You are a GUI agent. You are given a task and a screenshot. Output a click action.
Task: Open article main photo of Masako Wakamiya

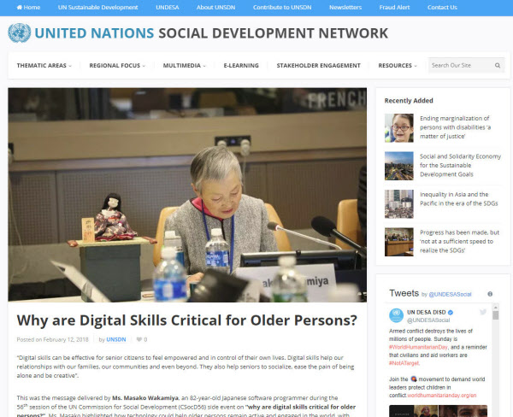point(187,195)
